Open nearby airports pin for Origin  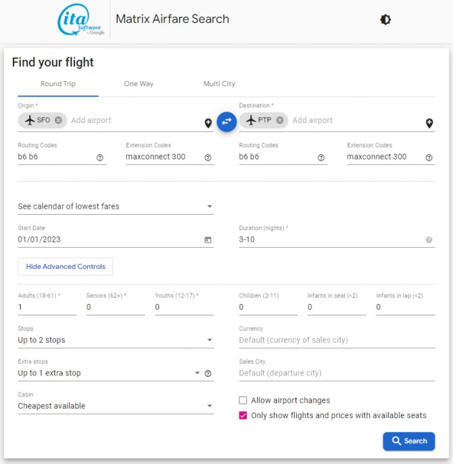(208, 123)
